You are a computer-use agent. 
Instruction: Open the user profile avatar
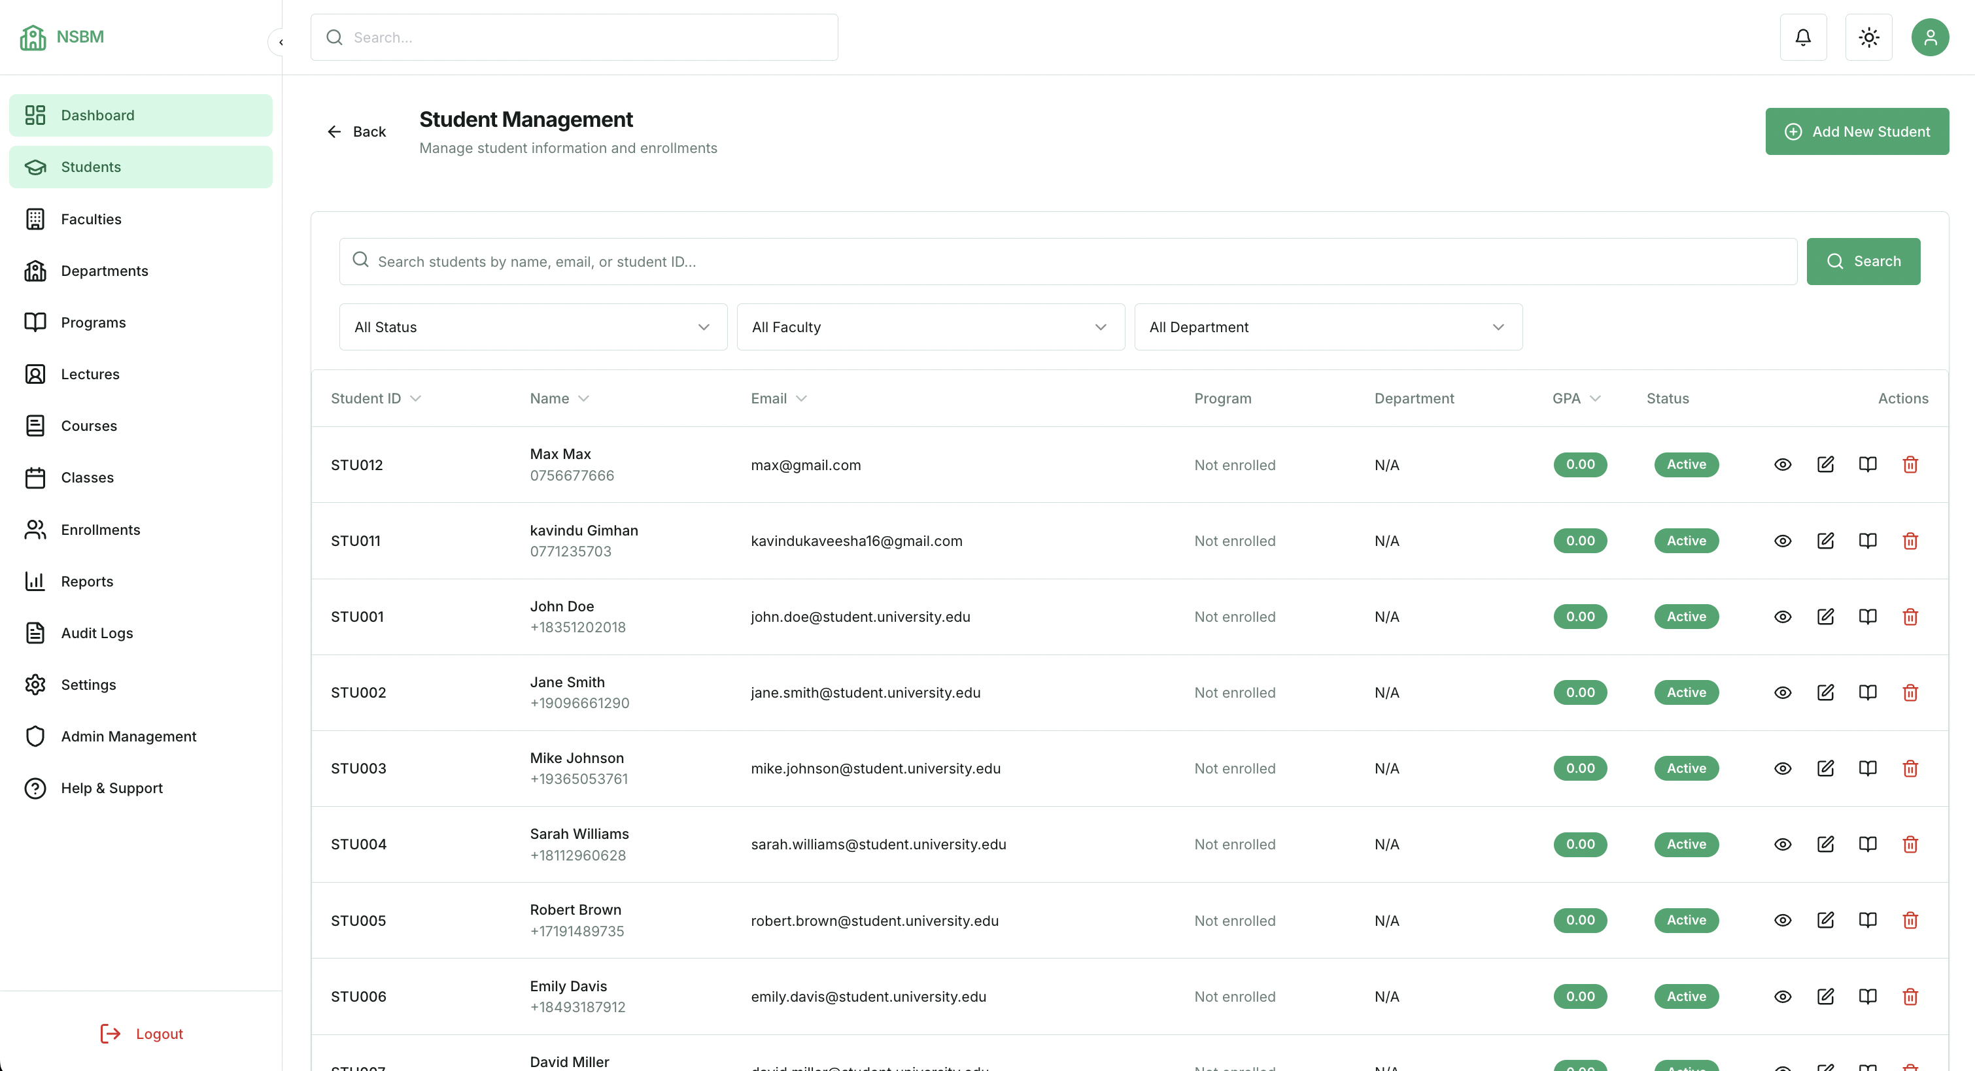(1929, 37)
